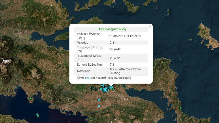Click the 'Χρόνος Γέννησης [GMT]' label

(x=88, y=36)
